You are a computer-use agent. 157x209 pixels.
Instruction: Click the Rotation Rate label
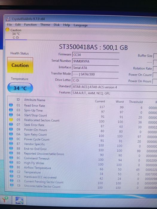point(142,68)
